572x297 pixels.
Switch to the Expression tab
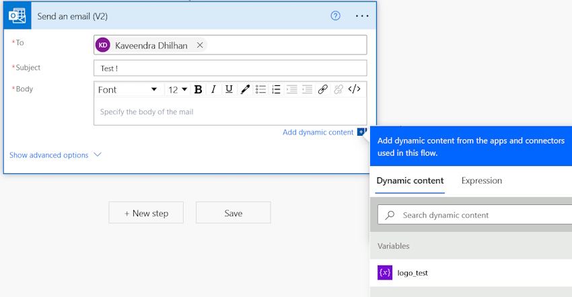click(x=482, y=181)
